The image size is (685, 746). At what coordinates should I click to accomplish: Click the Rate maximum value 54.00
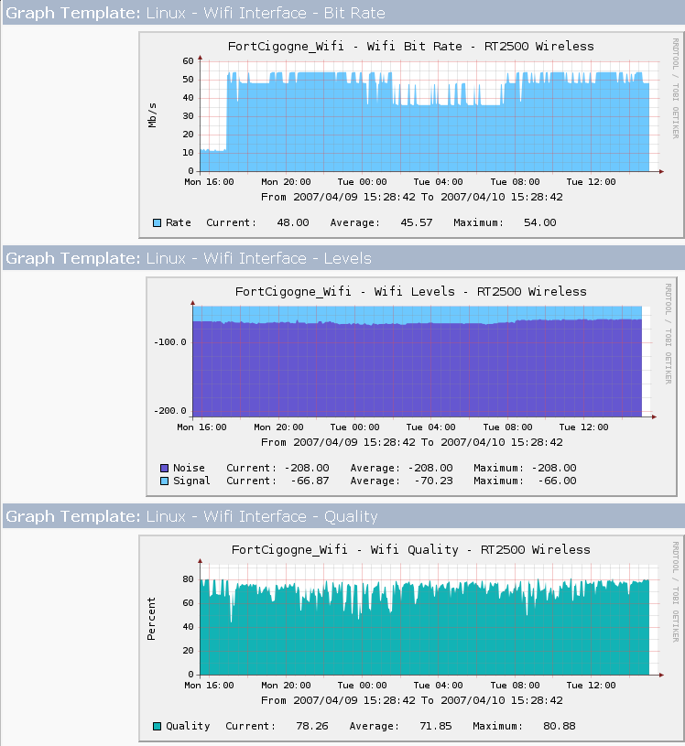coord(539,222)
